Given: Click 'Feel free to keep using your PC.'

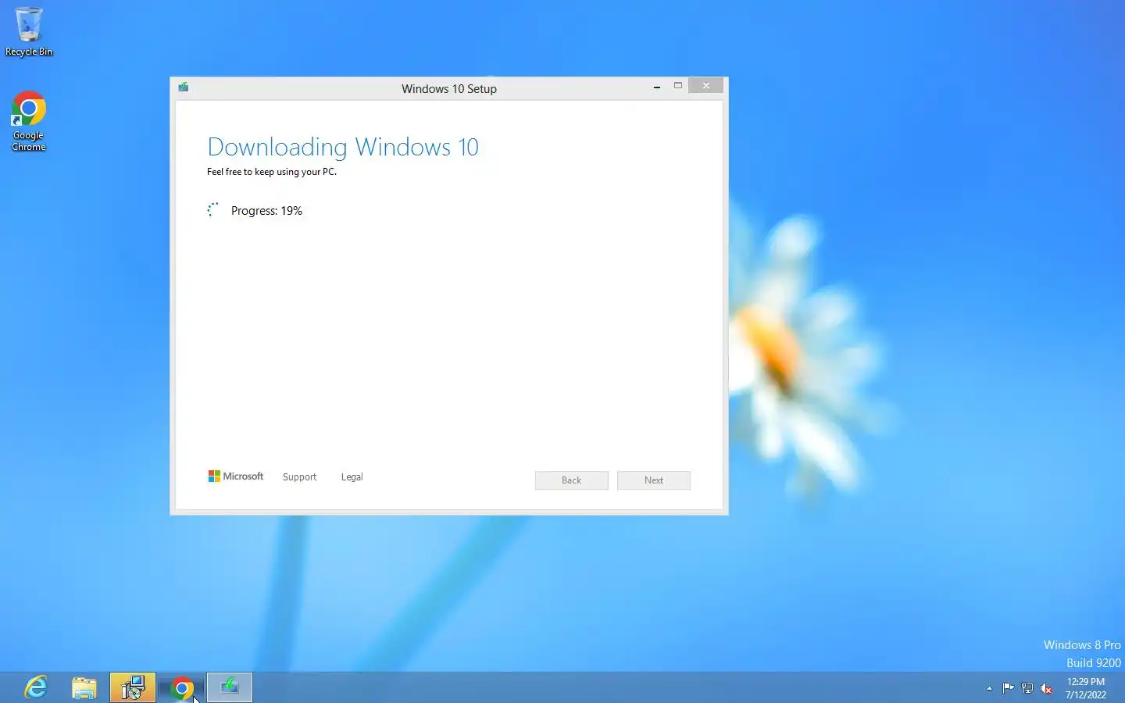Looking at the screenshot, I should [272, 172].
